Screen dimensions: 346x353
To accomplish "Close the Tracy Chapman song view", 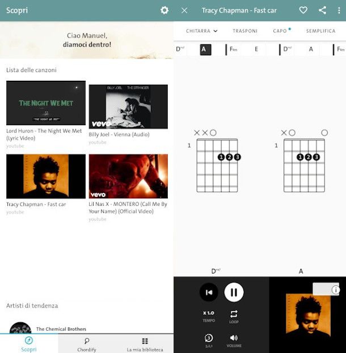I will pyautogui.click(x=184, y=10).
